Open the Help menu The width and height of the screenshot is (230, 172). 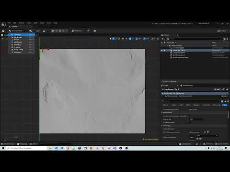[x=55, y=23]
